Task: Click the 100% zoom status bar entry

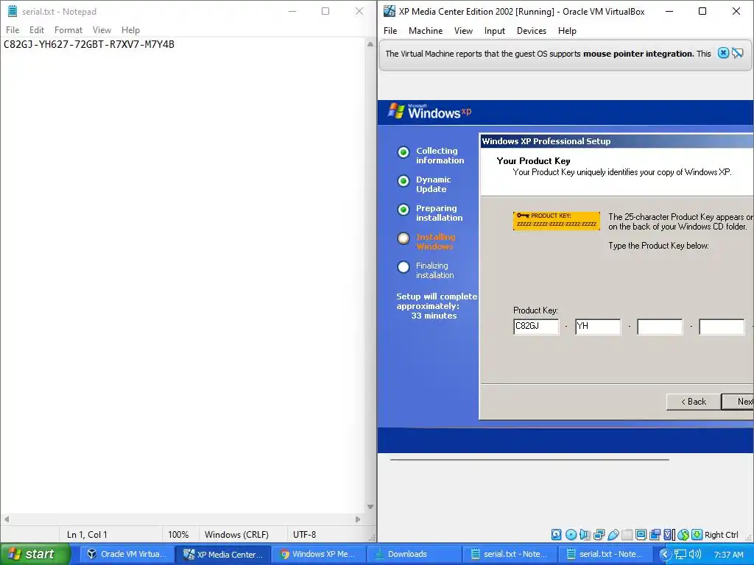Action: point(178,534)
